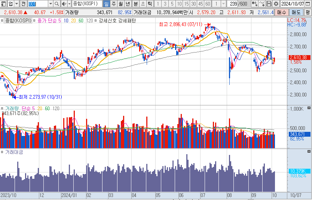
Task: Open chart settings gear icon
Action: pyautogui.click(x=276, y=4)
